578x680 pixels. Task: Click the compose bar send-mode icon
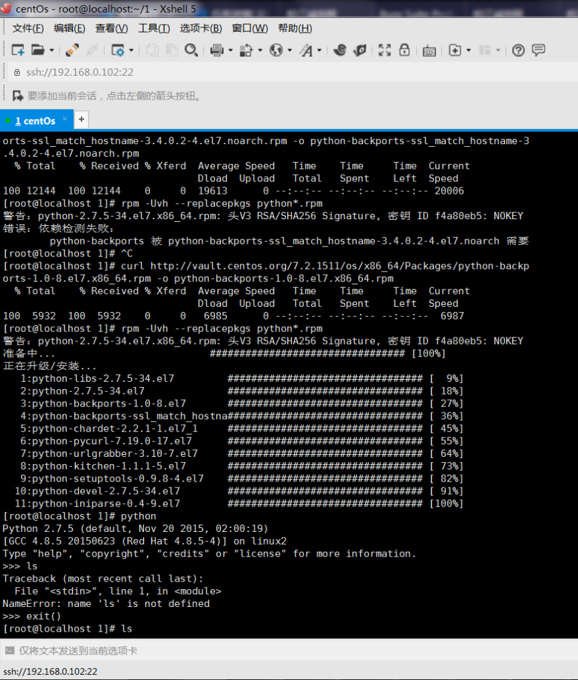9,651
